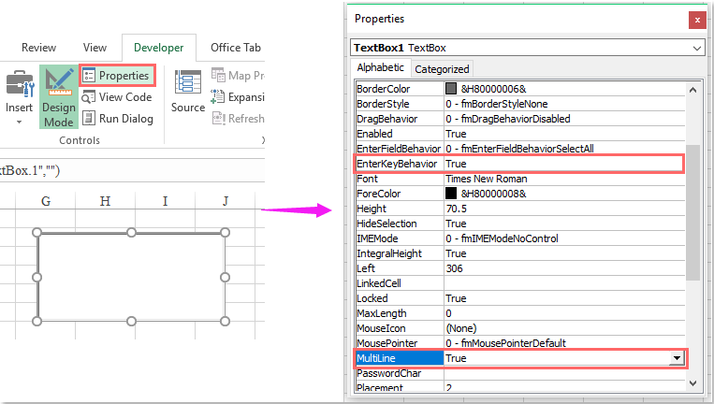Click the LinkedCell value field
This screenshot has width=714, height=404.
(563, 283)
